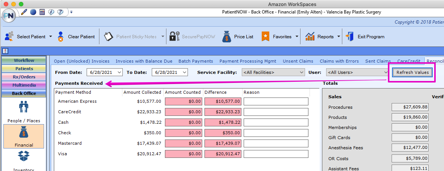Open the From Date picker dropdown

pos(119,72)
